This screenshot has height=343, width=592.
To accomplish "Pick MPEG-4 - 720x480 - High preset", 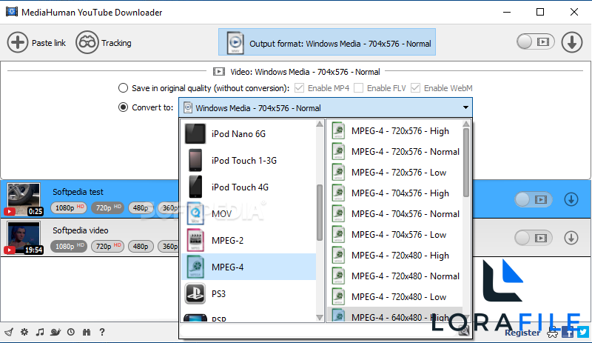I will pos(394,256).
